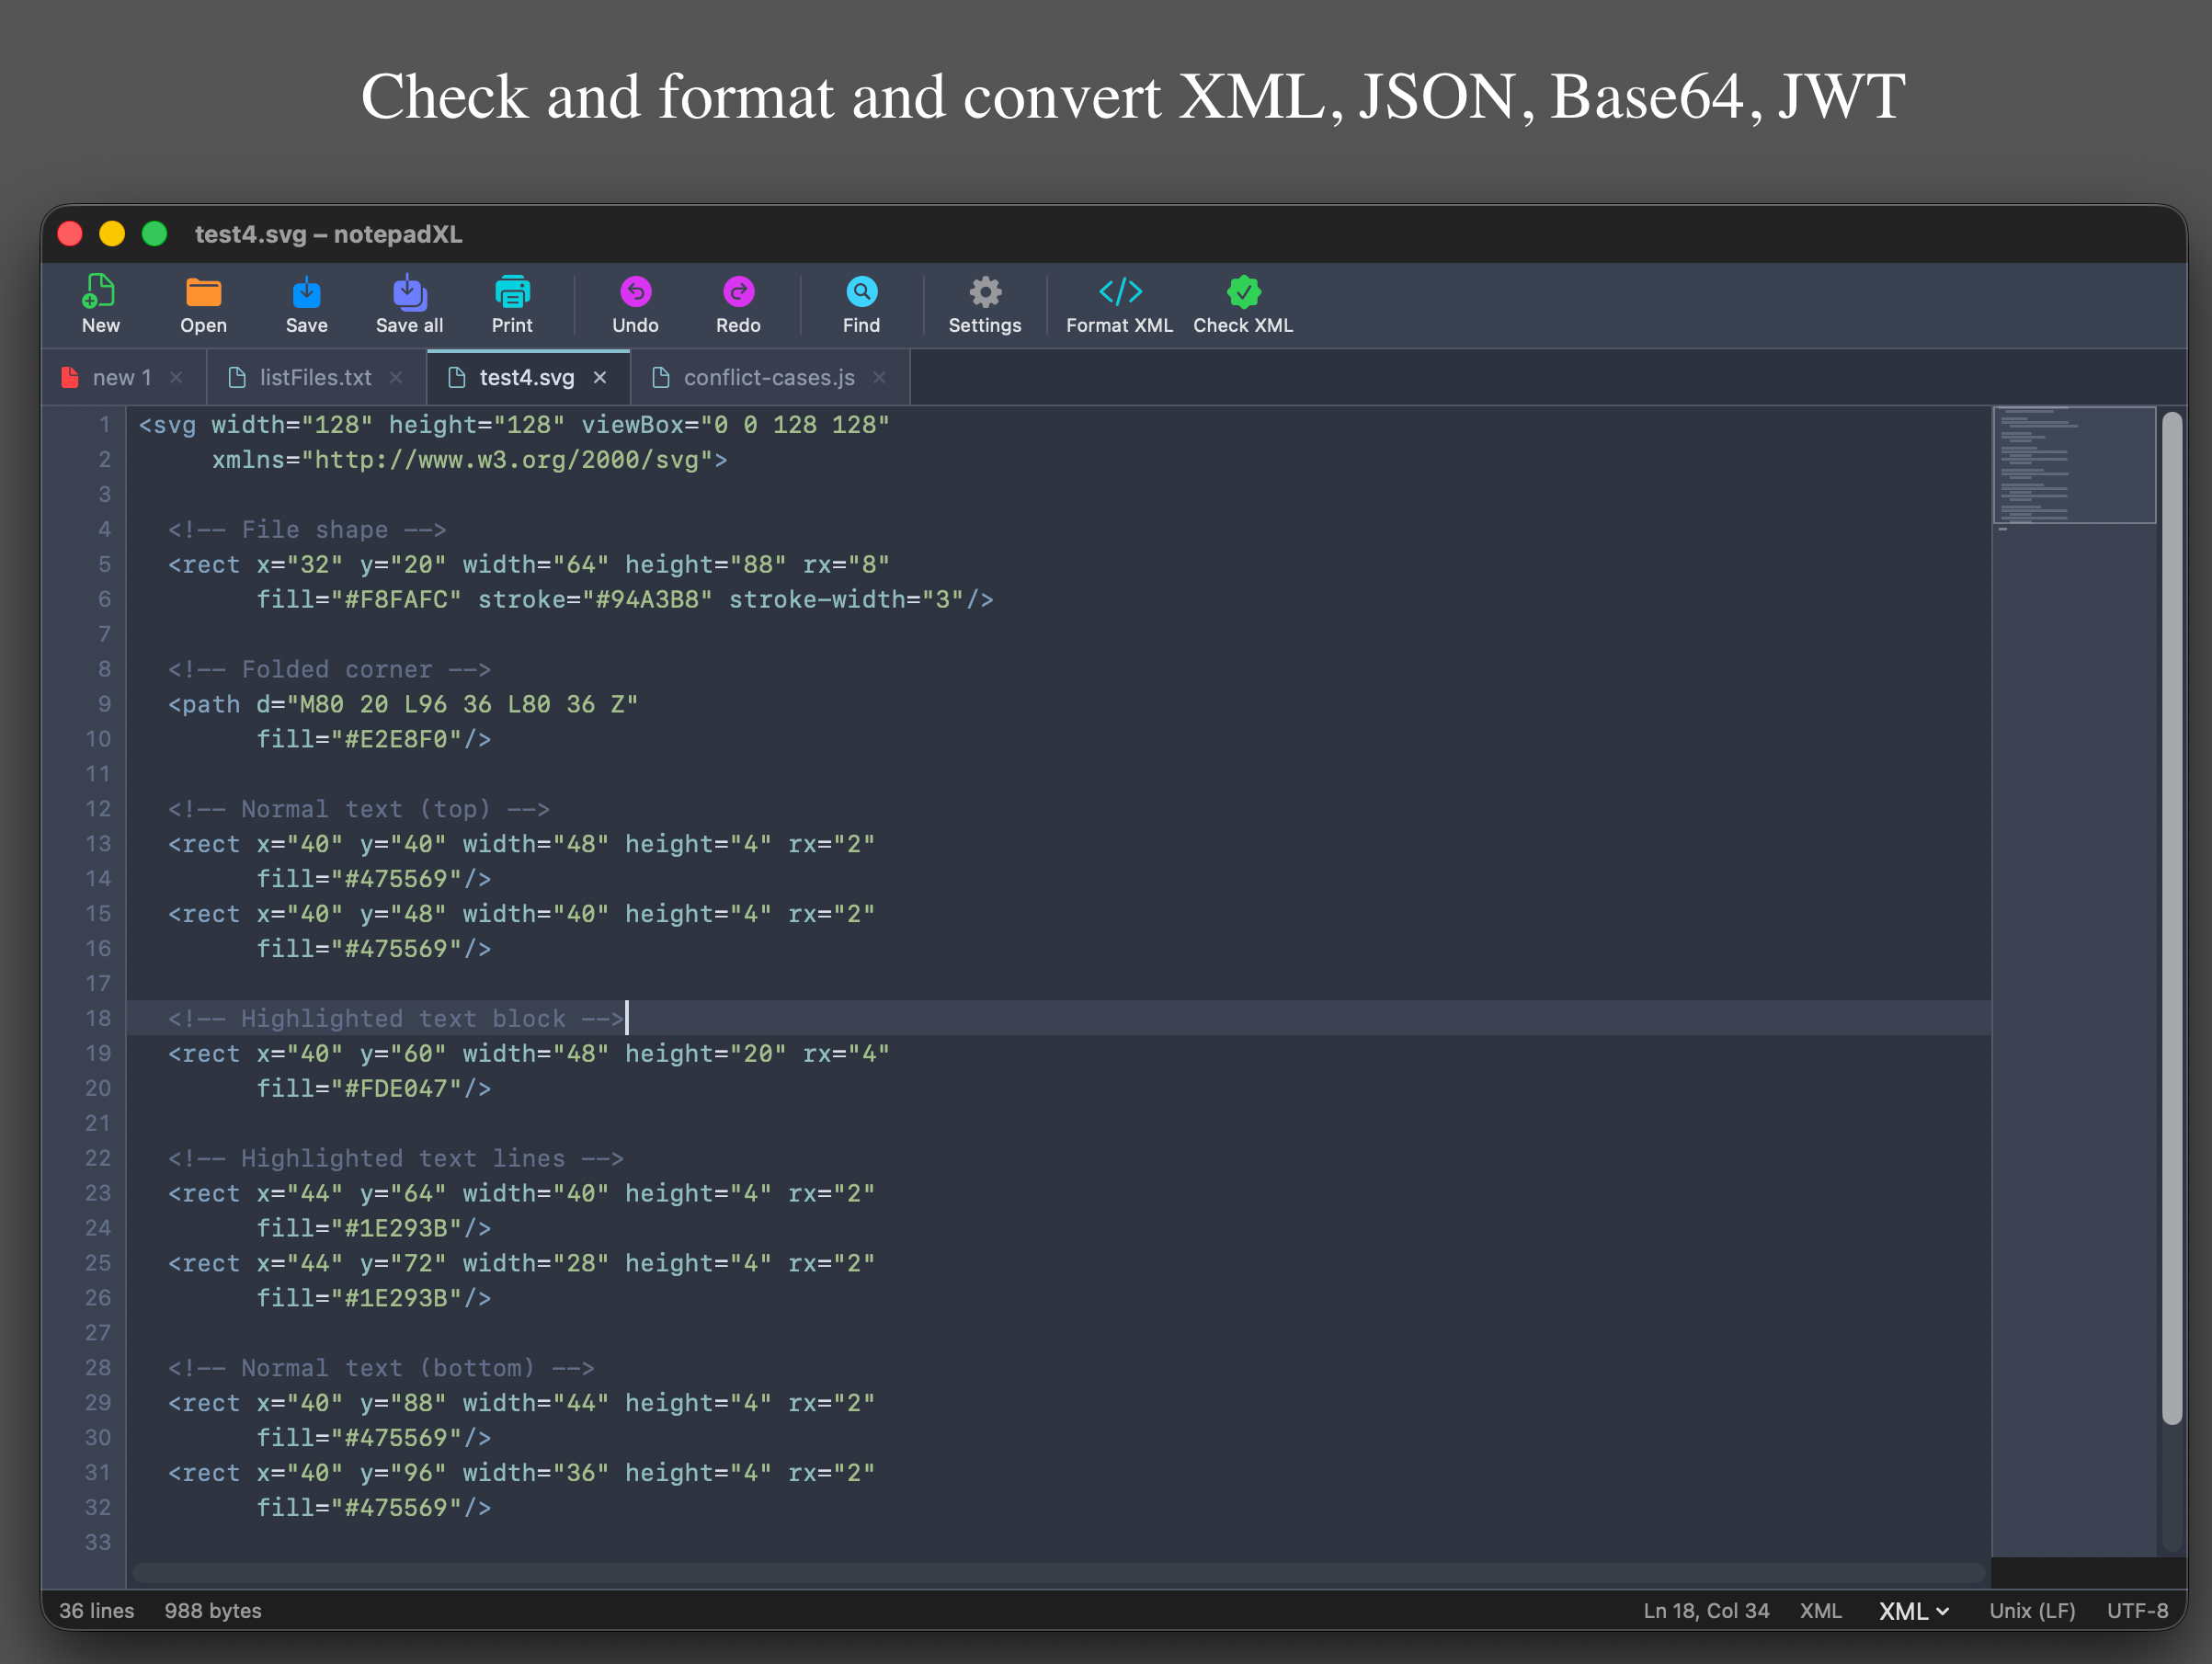Click the xmlns namespace URL on line 2
The width and height of the screenshot is (2212, 1664).
coord(506,460)
